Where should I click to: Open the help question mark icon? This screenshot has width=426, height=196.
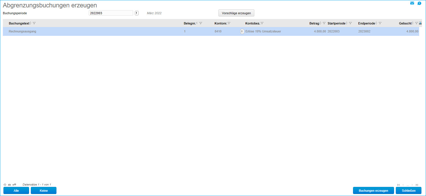click(419, 3)
